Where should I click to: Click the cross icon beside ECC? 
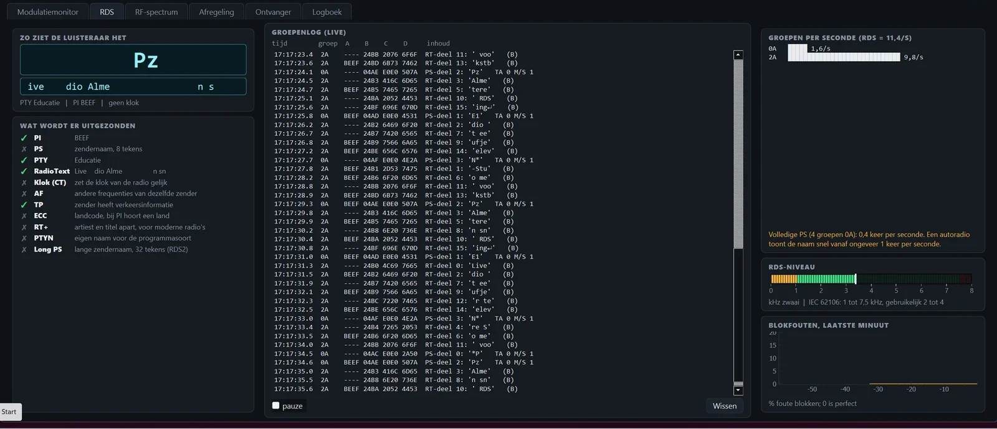click(24, 217)
